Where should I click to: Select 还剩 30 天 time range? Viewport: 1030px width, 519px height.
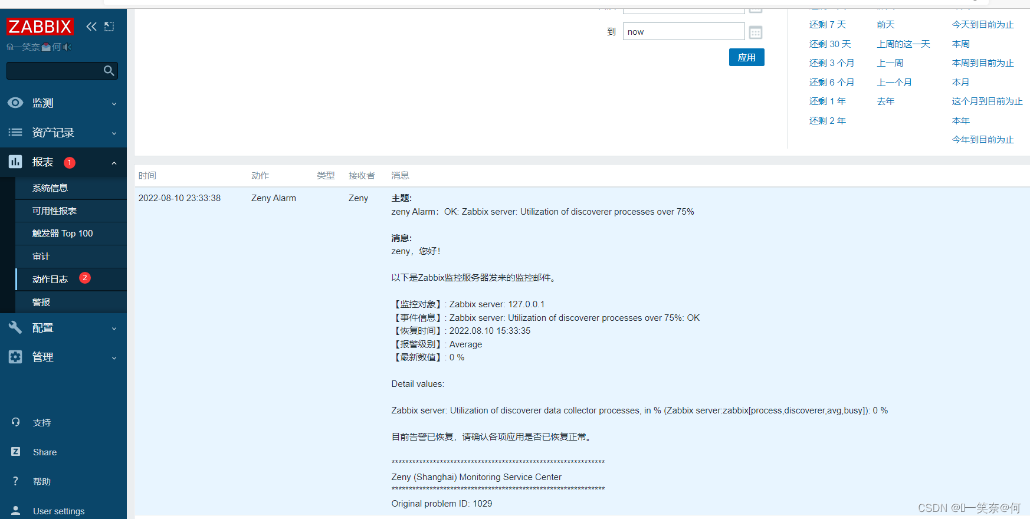(x=829, y=44)
